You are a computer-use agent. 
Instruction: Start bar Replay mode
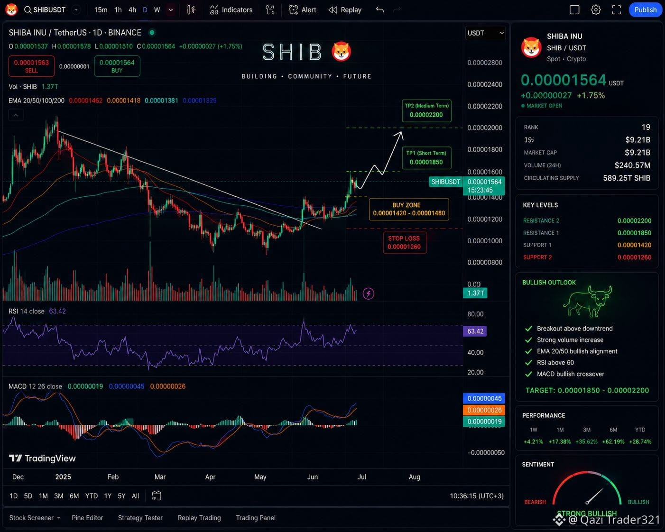(345, 10)
